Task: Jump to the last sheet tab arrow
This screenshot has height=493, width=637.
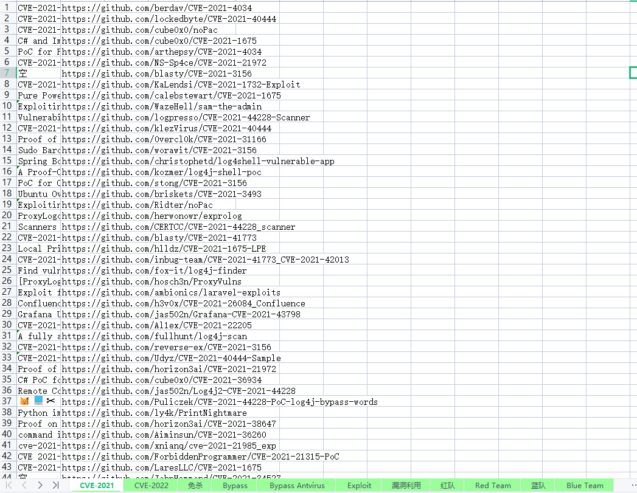Action: 55,485
